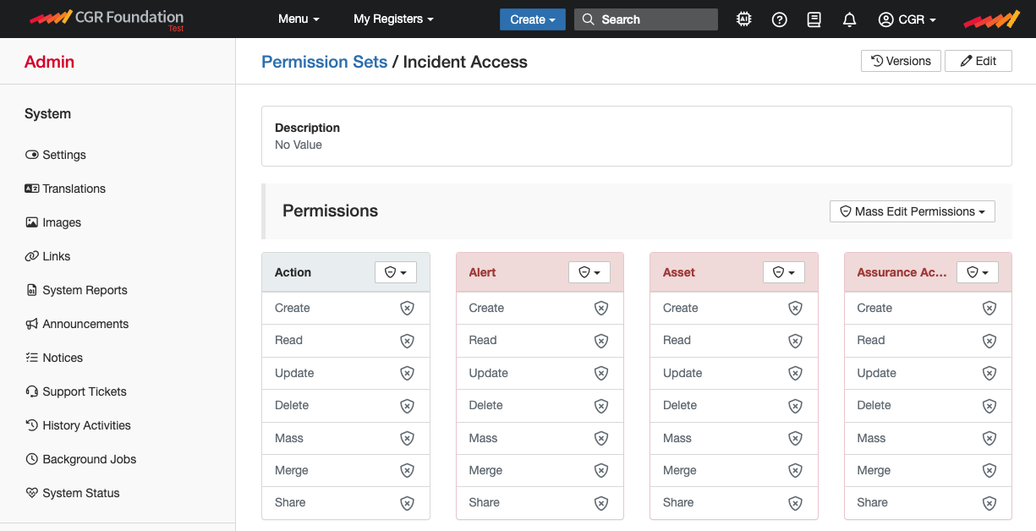Toggle Assurance Mass permission shield icon

pyautogui.click(x=989, y=439)
